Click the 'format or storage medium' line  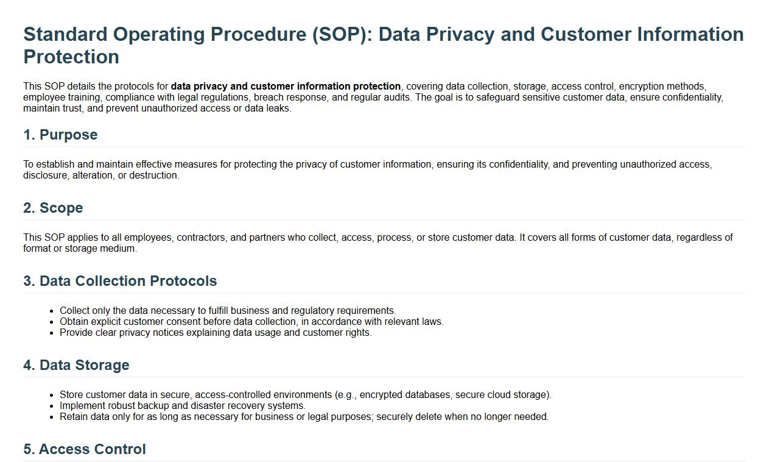(x=80, y=249)
